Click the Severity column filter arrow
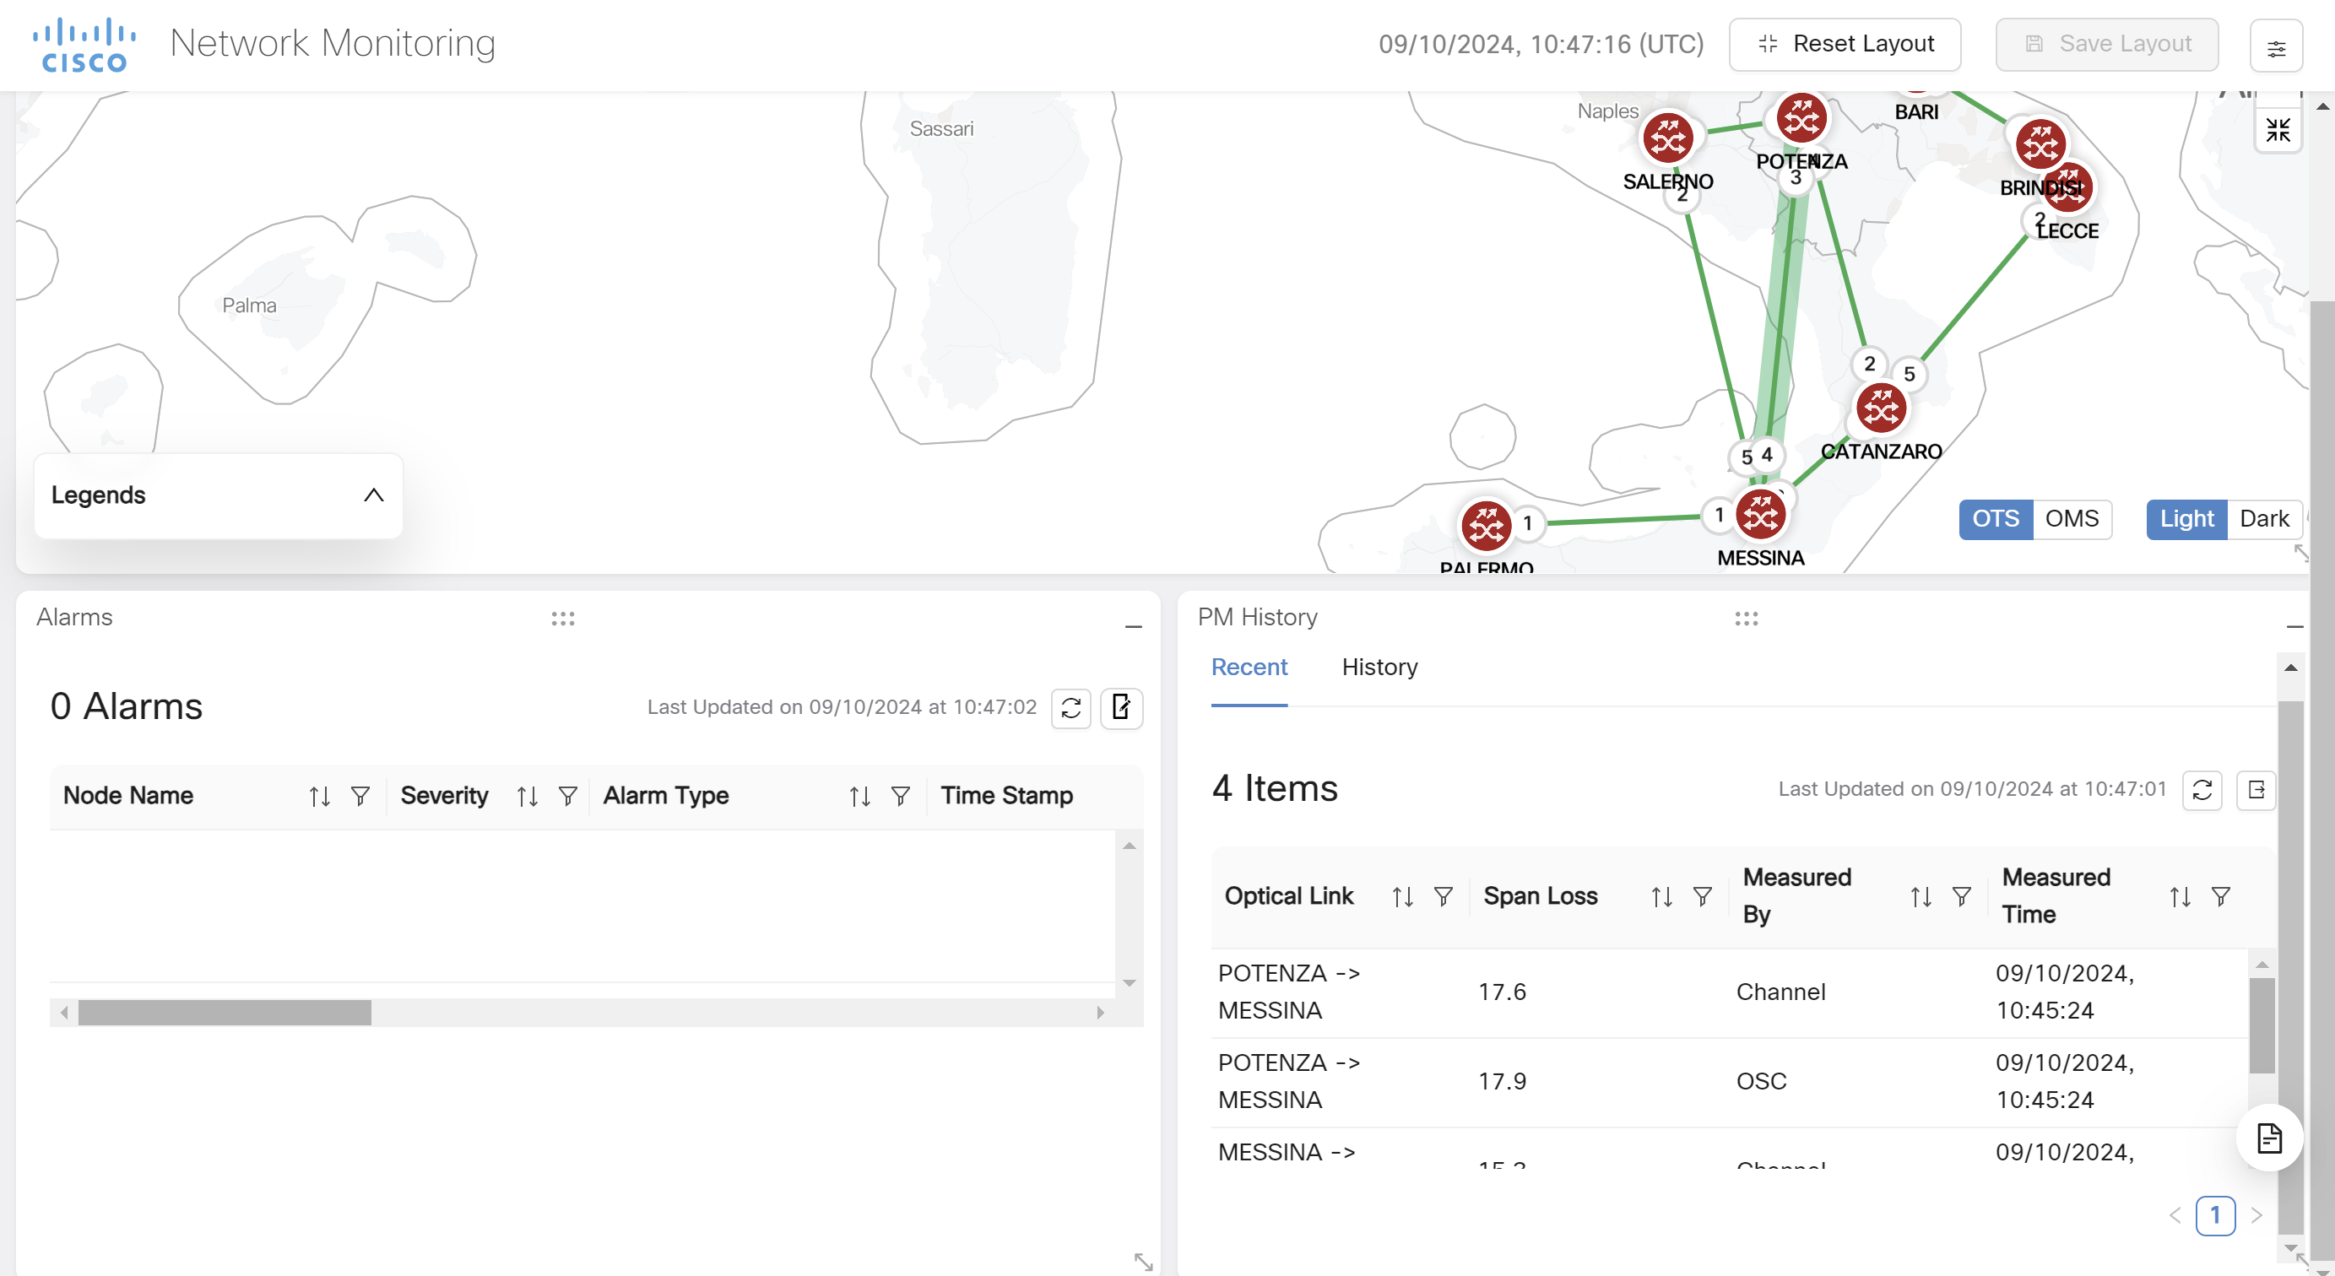This screenshot has width=2335, height=1276. coord(569,795)
